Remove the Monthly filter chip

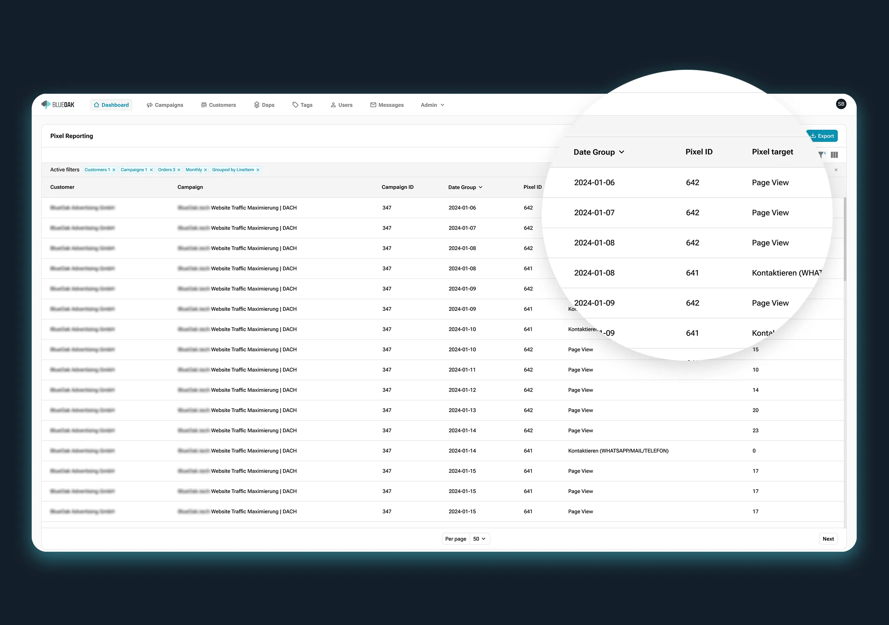206,170
